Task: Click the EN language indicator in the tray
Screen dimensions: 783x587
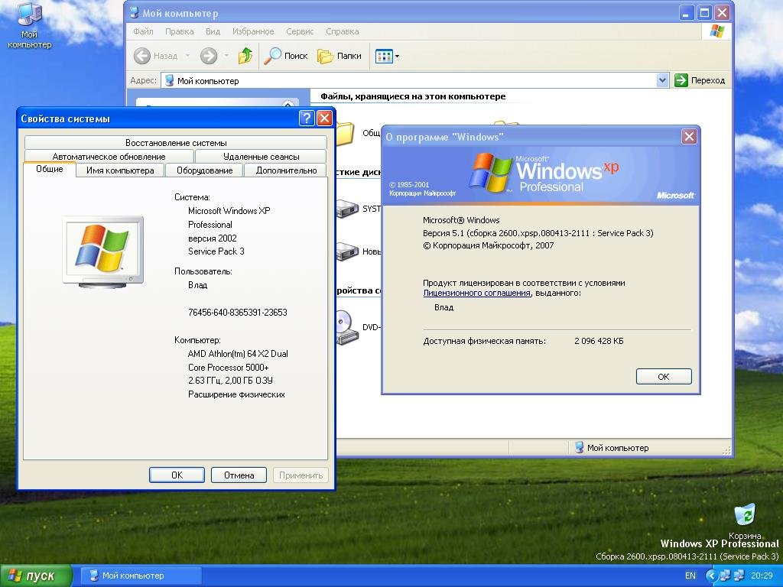Action: 690,576
